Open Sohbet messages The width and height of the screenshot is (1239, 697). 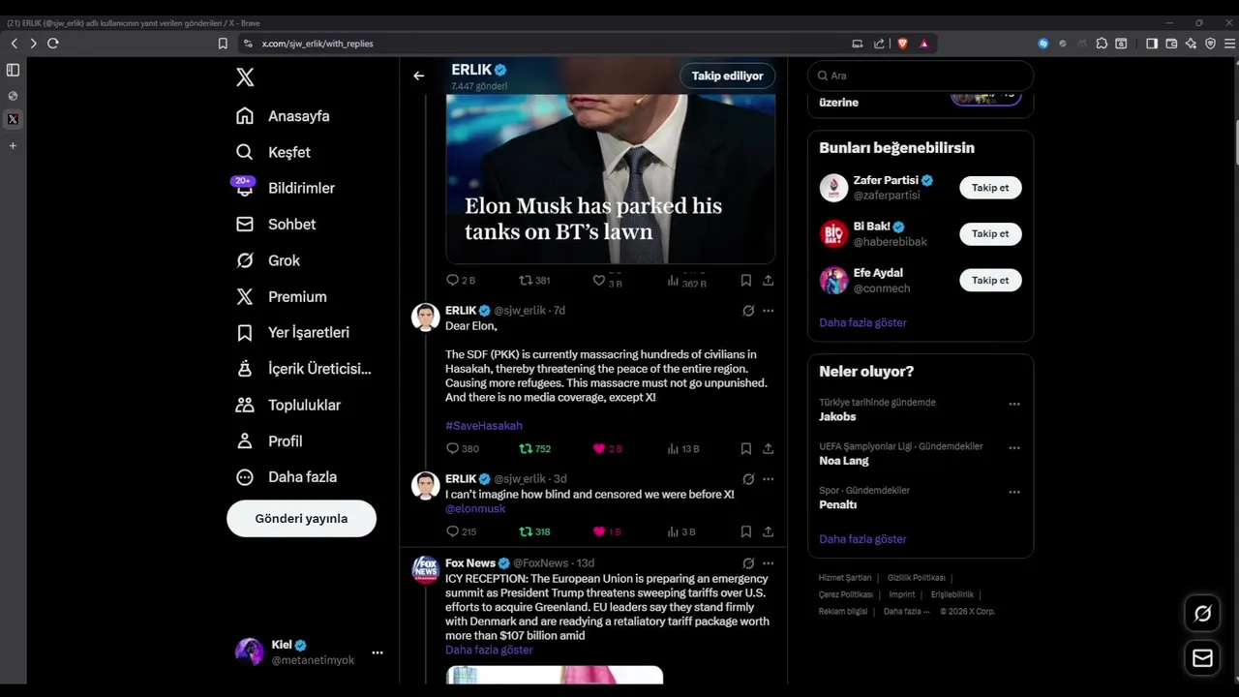point(276,224)
